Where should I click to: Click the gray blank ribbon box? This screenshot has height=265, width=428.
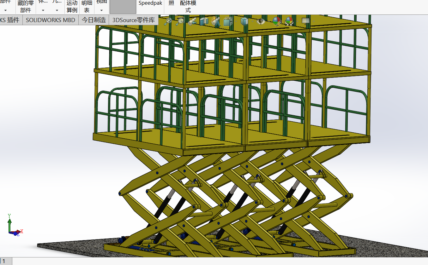[x=123, y=7]
